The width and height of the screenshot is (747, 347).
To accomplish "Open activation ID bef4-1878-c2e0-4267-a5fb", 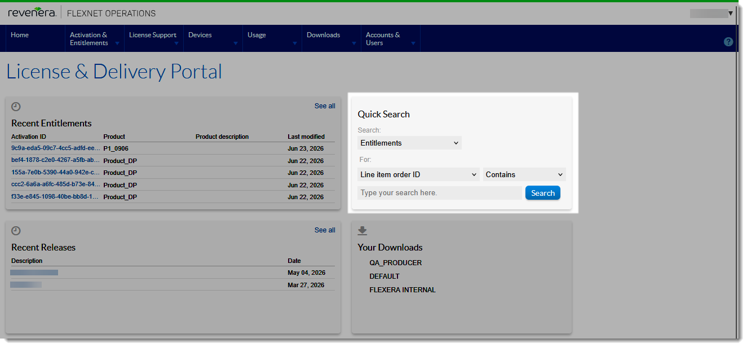I will (x=56, y=160).
